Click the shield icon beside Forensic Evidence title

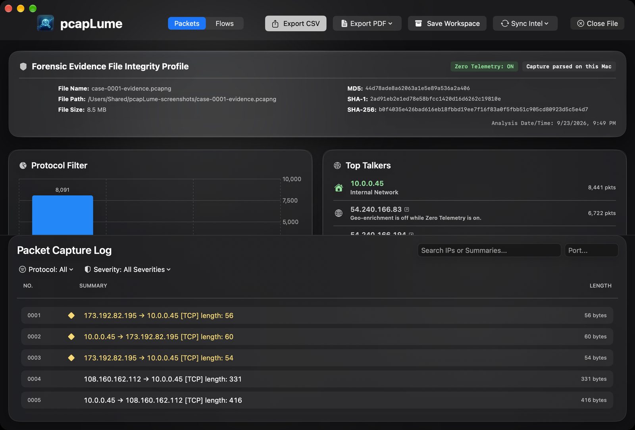(23, 66)
